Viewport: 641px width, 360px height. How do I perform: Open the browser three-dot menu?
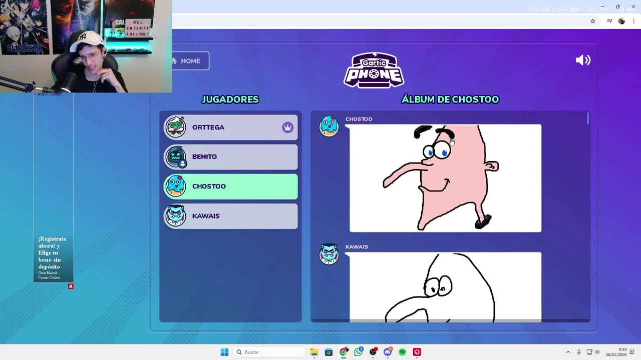click(633, 21)
